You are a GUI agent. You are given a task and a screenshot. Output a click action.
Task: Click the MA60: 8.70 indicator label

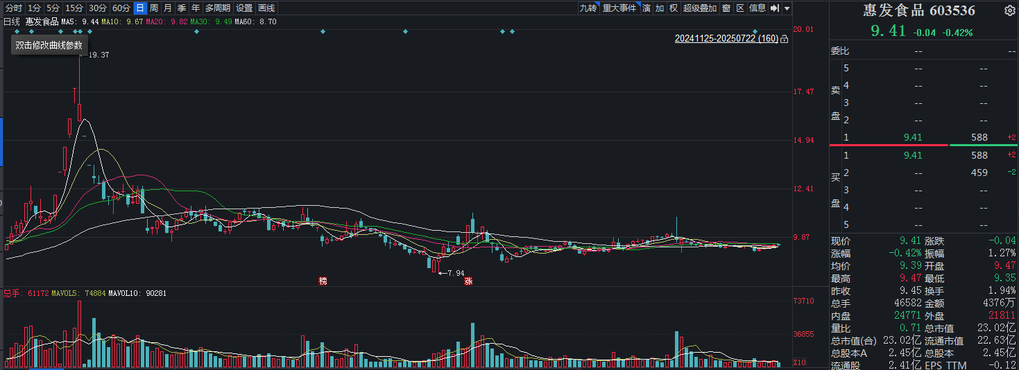pyautogui.click(x=255, y=21)
